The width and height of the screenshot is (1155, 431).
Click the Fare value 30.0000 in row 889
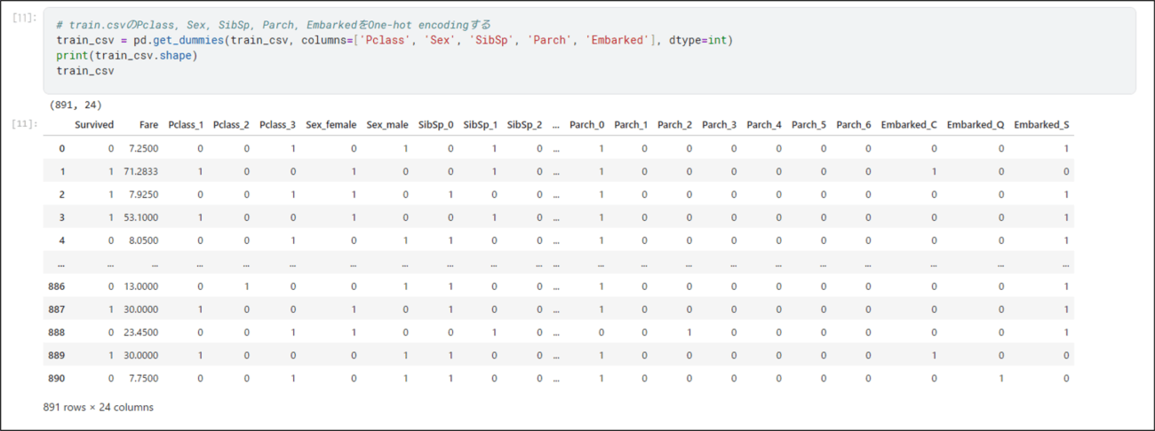(140, 356)
